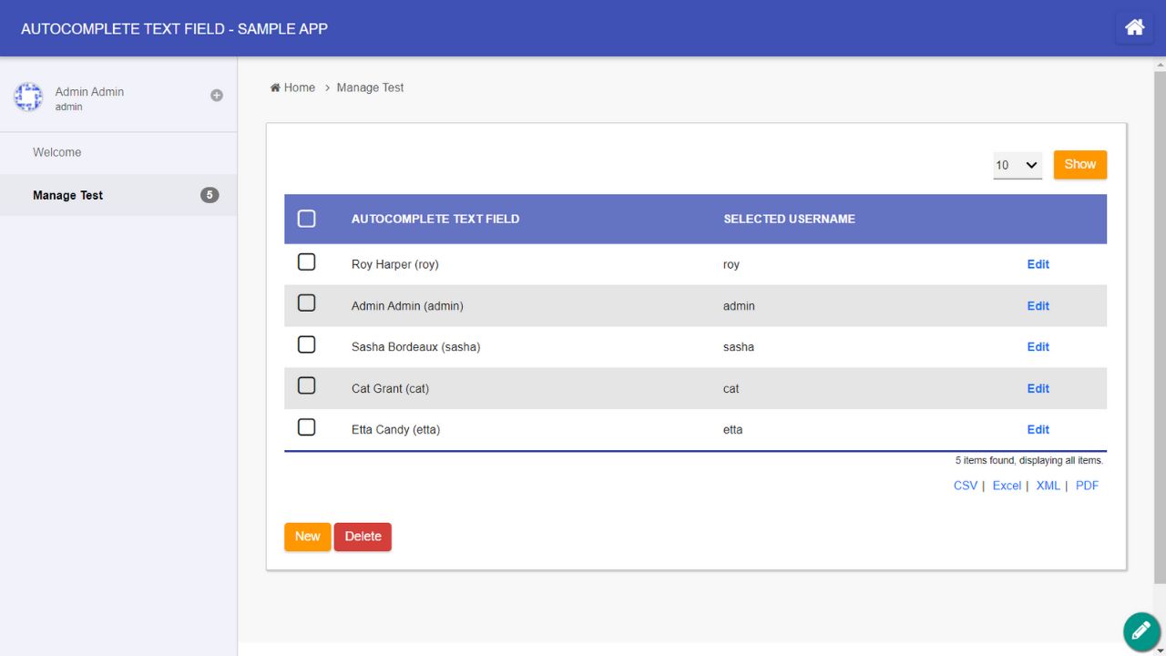Edit the Sasha Bordeaux record
This screenshot has height=656, width=1166.
[x=1038, y=346]
